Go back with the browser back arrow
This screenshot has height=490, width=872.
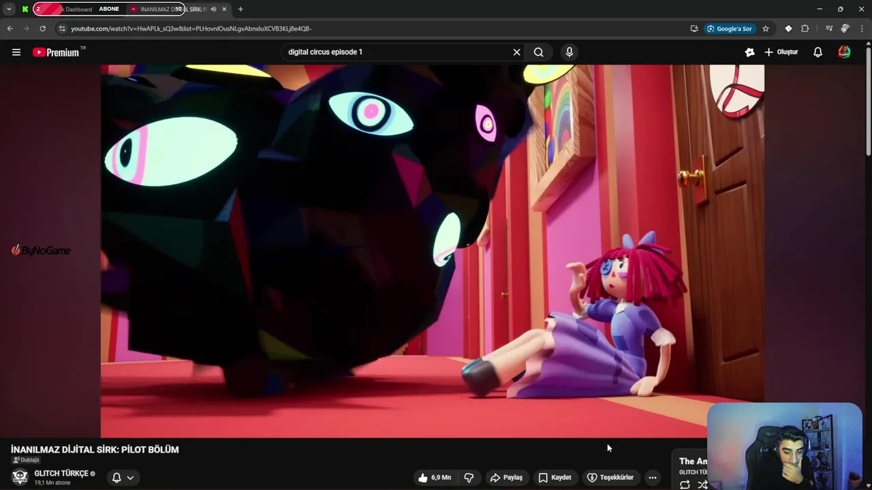click(10, 29)
